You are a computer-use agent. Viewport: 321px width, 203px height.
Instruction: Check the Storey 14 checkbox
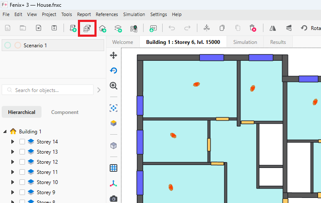(22, 142)
